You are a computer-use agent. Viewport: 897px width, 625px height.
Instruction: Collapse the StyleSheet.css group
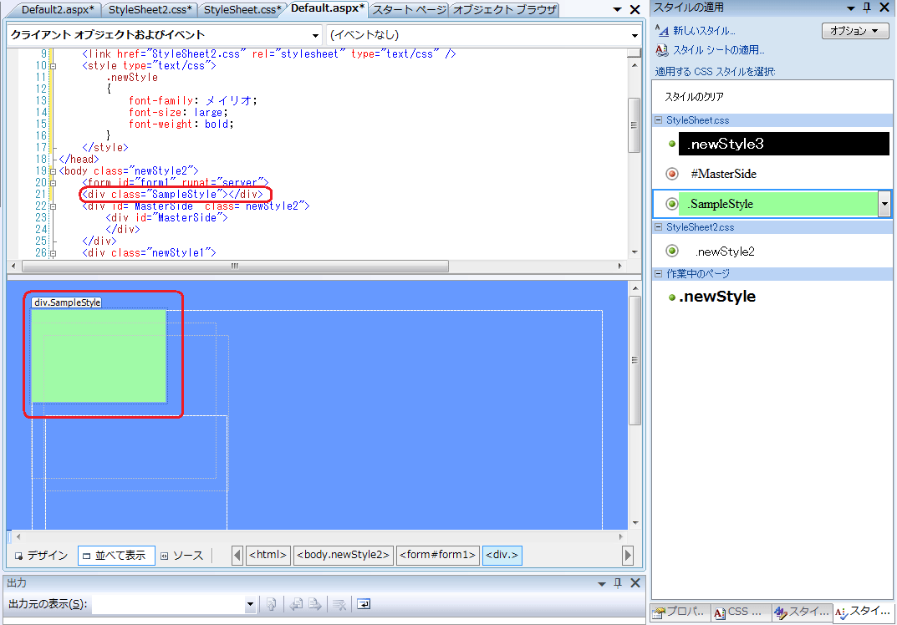click(659, 120)
